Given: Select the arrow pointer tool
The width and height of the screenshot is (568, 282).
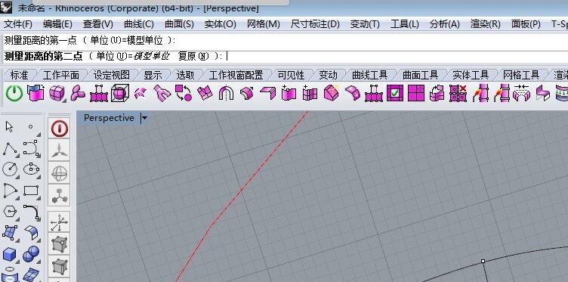Looking at the screenshot, I should click(9, 127).
